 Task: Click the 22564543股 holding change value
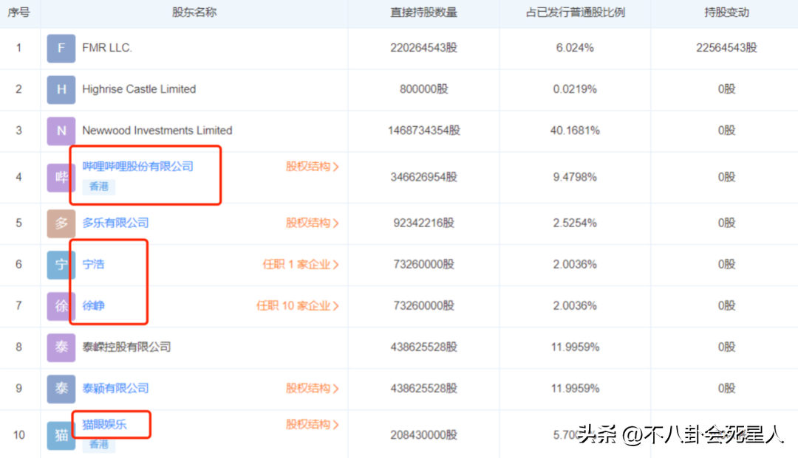coord(727,48)
